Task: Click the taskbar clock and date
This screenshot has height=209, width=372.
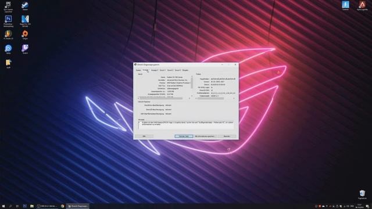Action: 359,206
